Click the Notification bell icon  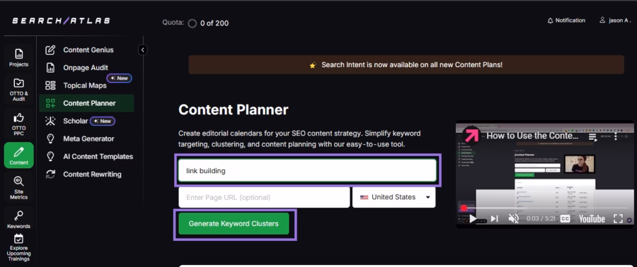[550, 20]
